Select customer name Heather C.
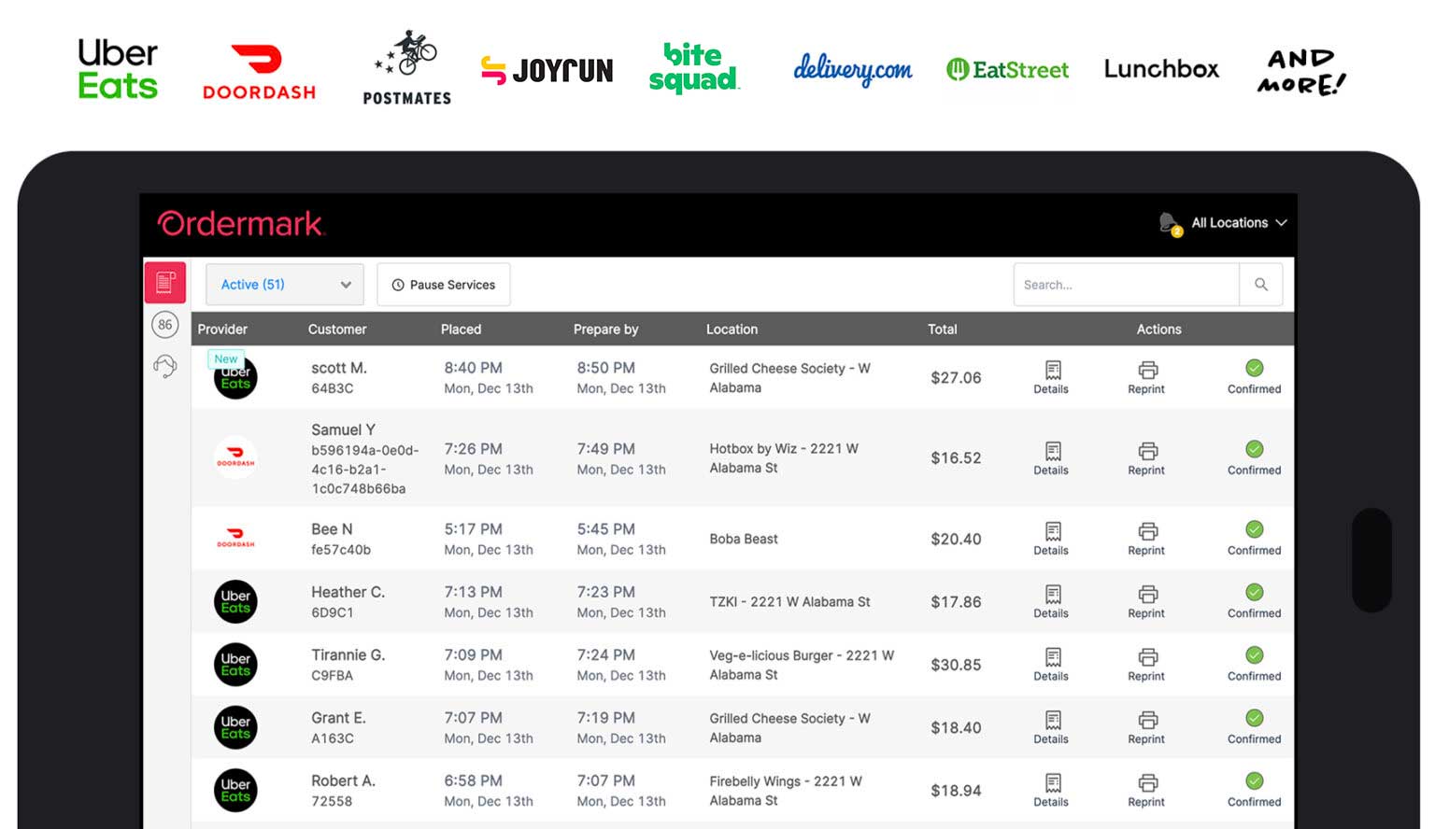1435x829 pixels. (348, 592)
